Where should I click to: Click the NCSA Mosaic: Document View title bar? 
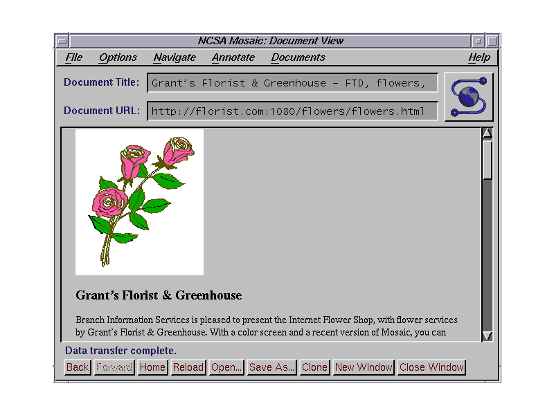click(x=270, y=41)
